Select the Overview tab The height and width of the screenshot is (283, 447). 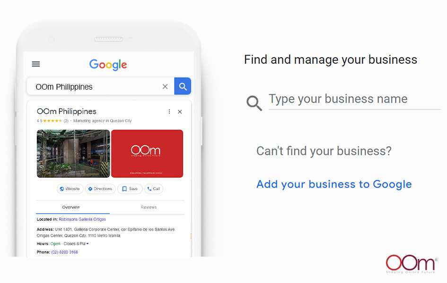pos(71,207)
